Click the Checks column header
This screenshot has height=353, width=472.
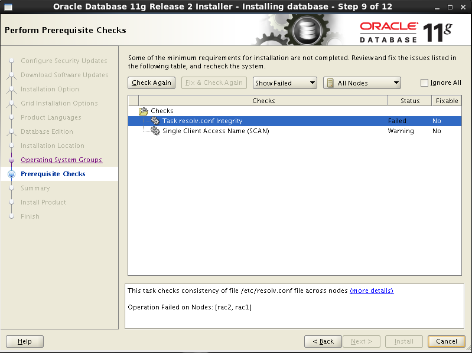pyautogui.click(x=263, y=101)
